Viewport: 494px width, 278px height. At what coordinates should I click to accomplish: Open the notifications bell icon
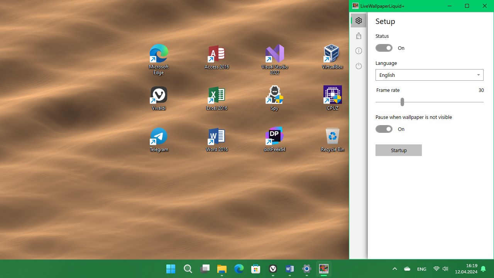[483, 269]
